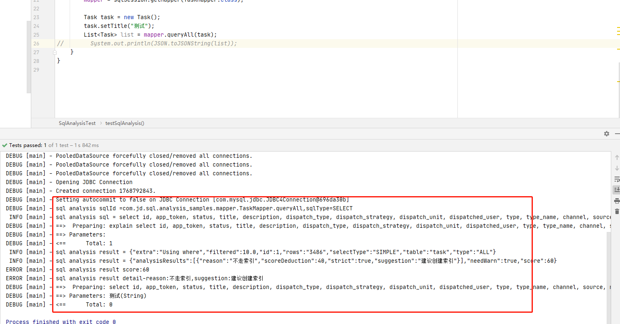Print the console output
620x324 pixels.
617,201
